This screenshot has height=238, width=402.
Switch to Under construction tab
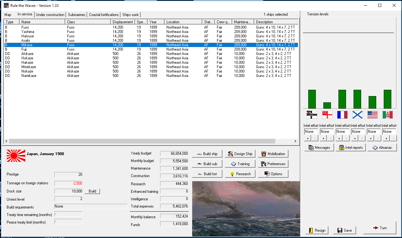[50, 15]
